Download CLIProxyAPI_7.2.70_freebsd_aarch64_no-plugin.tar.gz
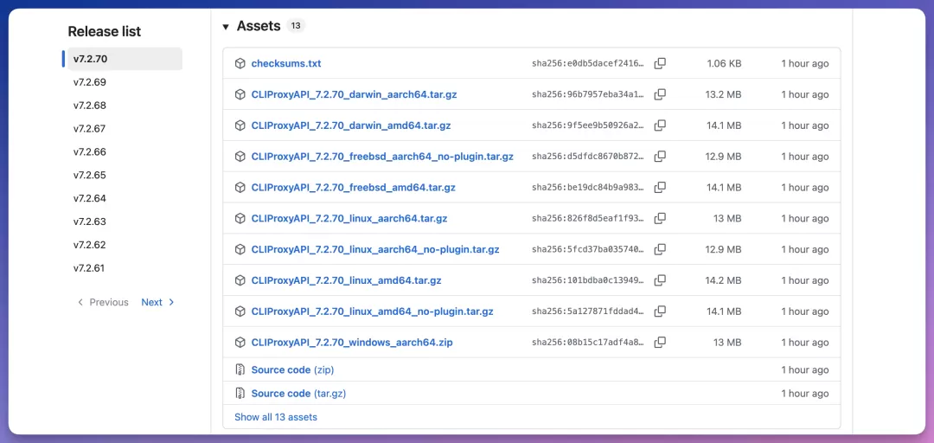 pos(382,157)
